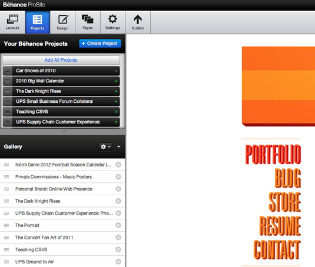
Task: Grab handle of The Concert Fan Art of 2011
Action: click(6, 238)
